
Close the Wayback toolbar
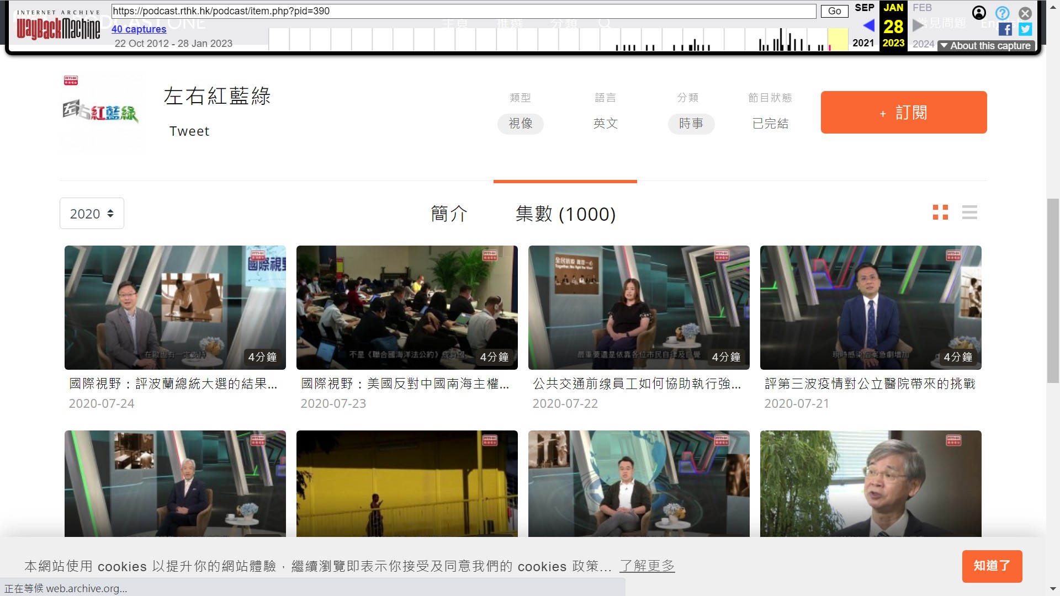pos(1025,13)
